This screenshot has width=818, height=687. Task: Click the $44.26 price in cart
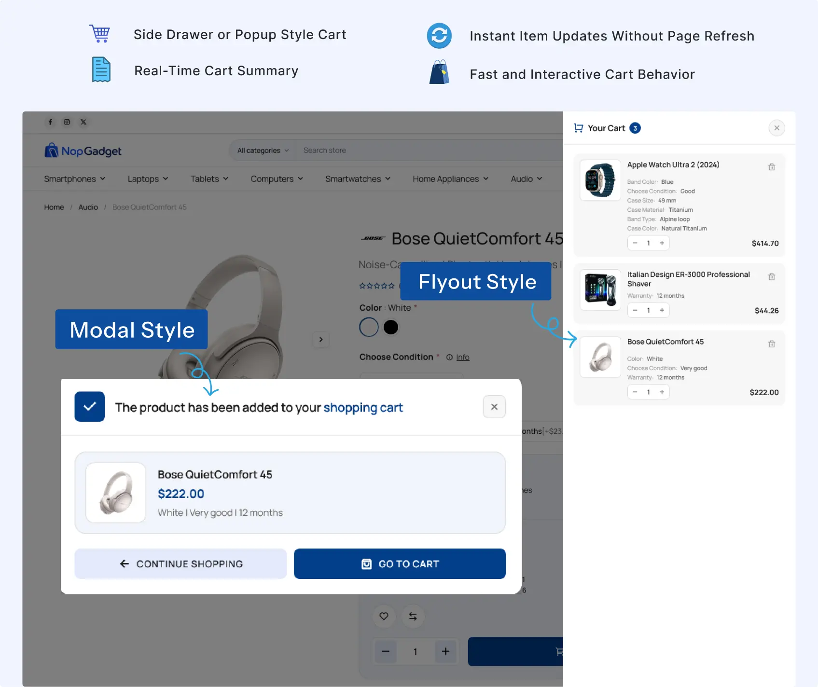pos(767,311)
